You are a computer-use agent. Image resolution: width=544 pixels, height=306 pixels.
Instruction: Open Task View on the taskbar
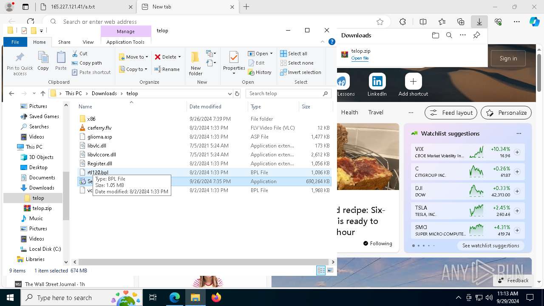coord(153,297)
